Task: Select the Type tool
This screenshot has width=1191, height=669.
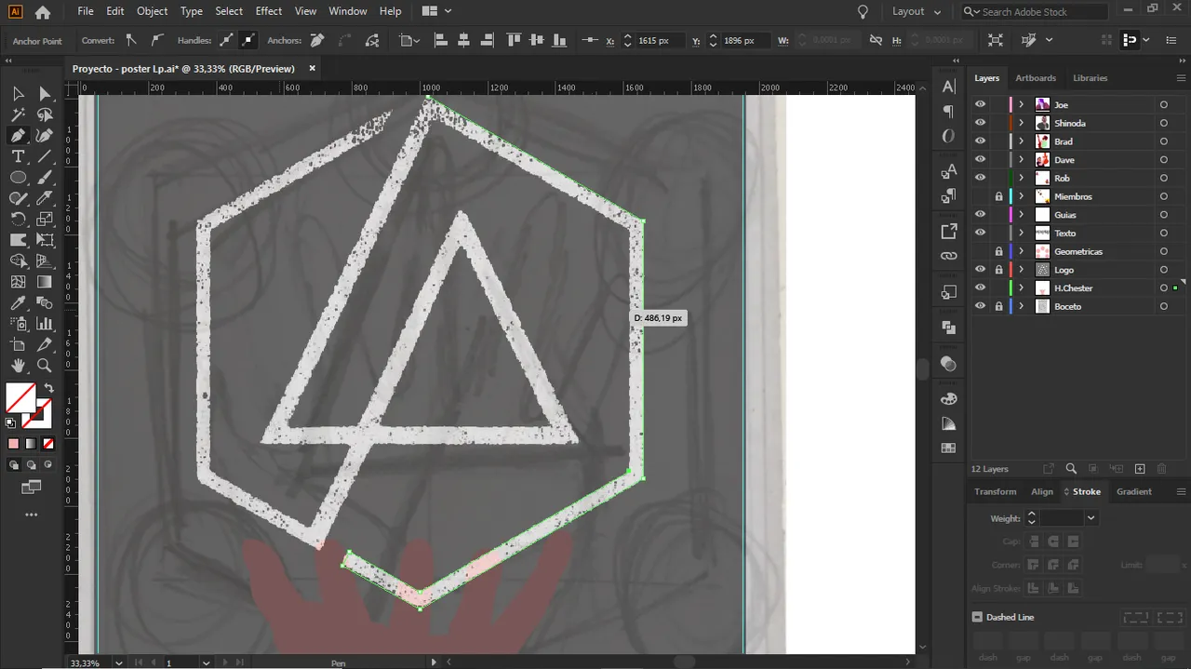Action: 18,156
